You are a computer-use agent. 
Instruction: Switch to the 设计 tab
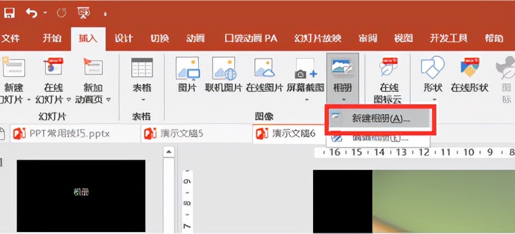point(123,38)
